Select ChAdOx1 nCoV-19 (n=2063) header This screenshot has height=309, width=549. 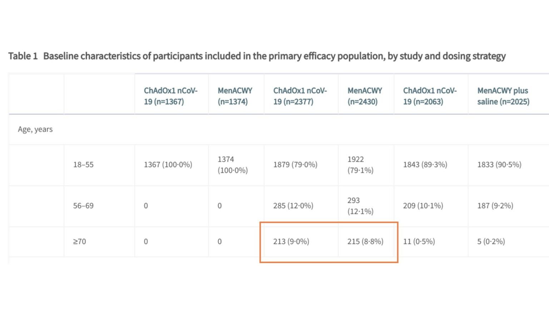(x=430, y=96)
